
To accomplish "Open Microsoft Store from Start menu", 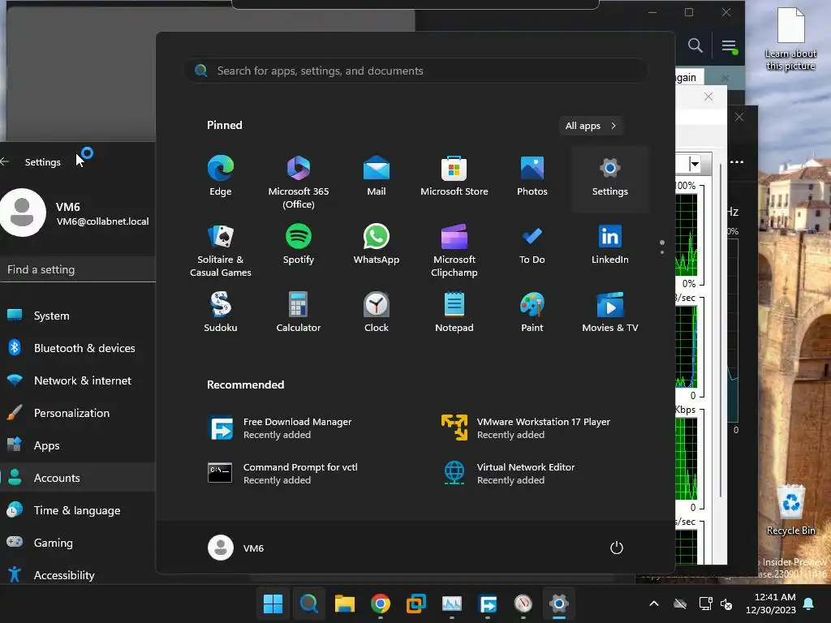I will 454,176.
